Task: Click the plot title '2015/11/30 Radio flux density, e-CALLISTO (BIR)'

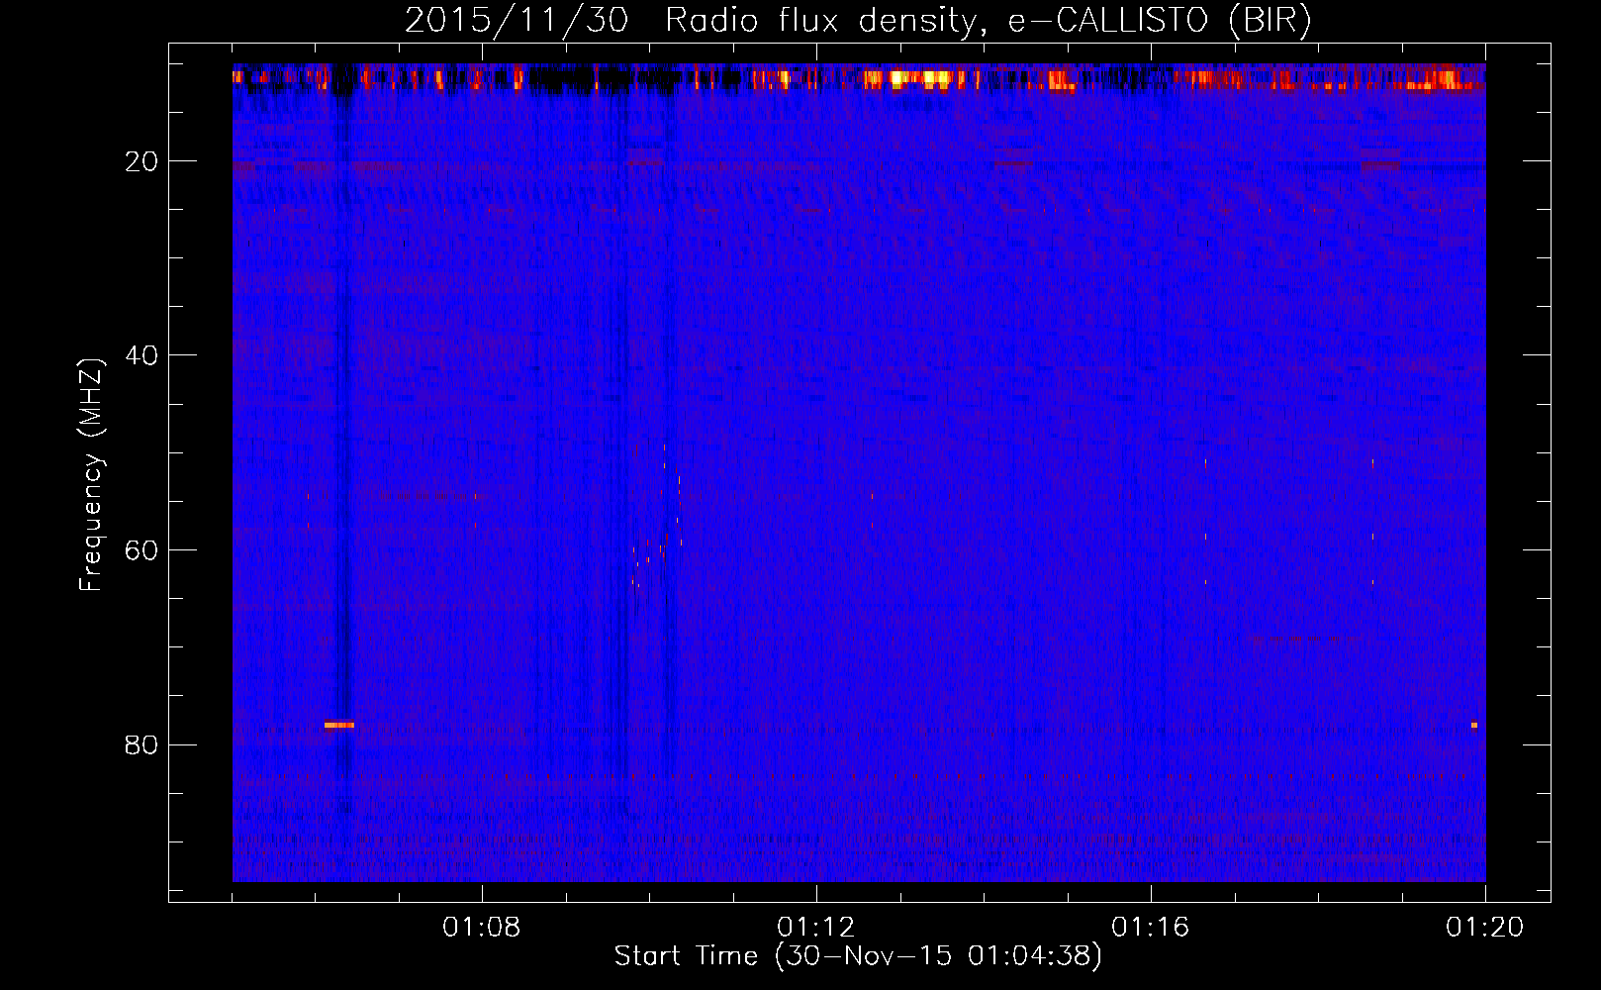Action: pyautogui.click(x=858, y=20)
